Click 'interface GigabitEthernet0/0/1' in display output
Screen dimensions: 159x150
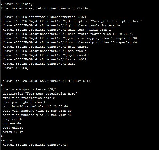click(29, 89)
